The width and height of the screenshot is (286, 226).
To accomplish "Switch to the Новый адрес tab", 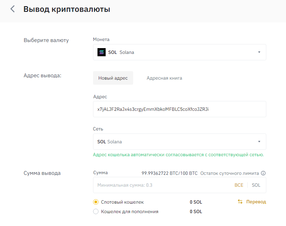I will pos(113,78).
